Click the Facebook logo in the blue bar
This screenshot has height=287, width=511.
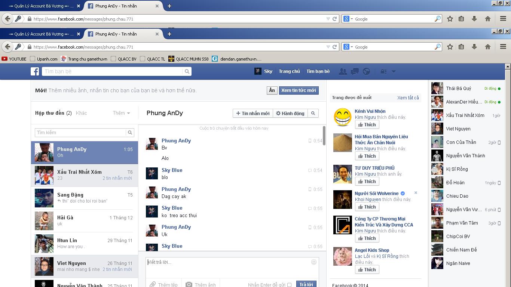[35, 71]
